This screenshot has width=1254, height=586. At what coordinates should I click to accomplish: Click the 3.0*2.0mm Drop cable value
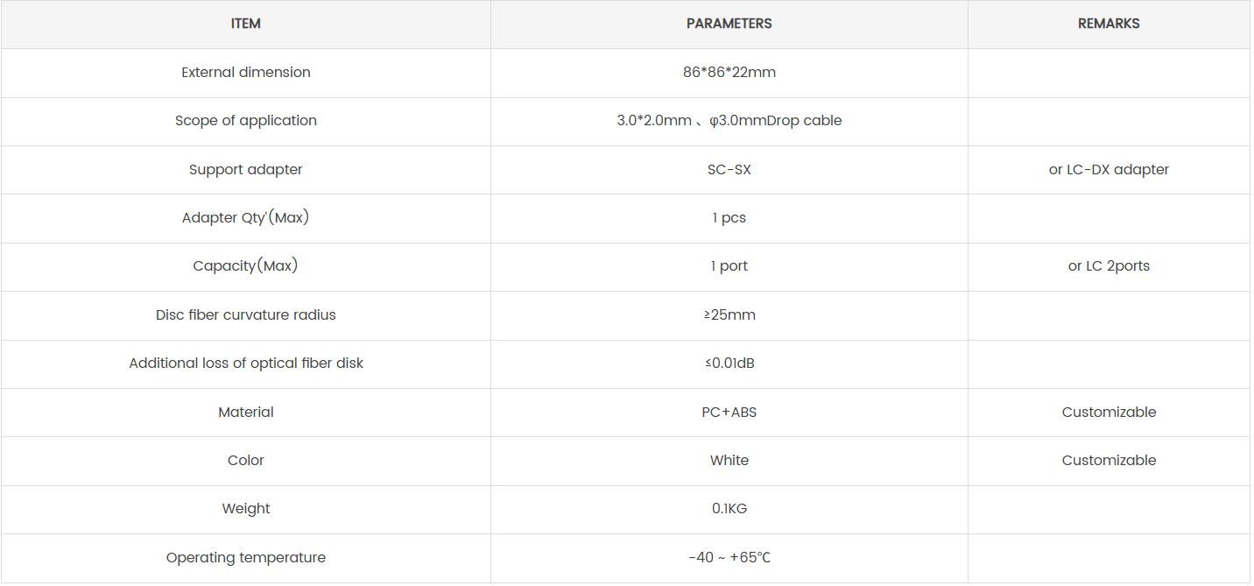coord(729,121)
